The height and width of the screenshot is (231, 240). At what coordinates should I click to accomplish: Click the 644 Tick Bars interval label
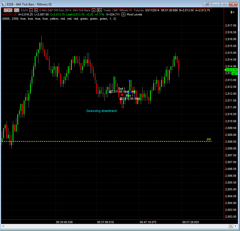click(x=81, y=10)
